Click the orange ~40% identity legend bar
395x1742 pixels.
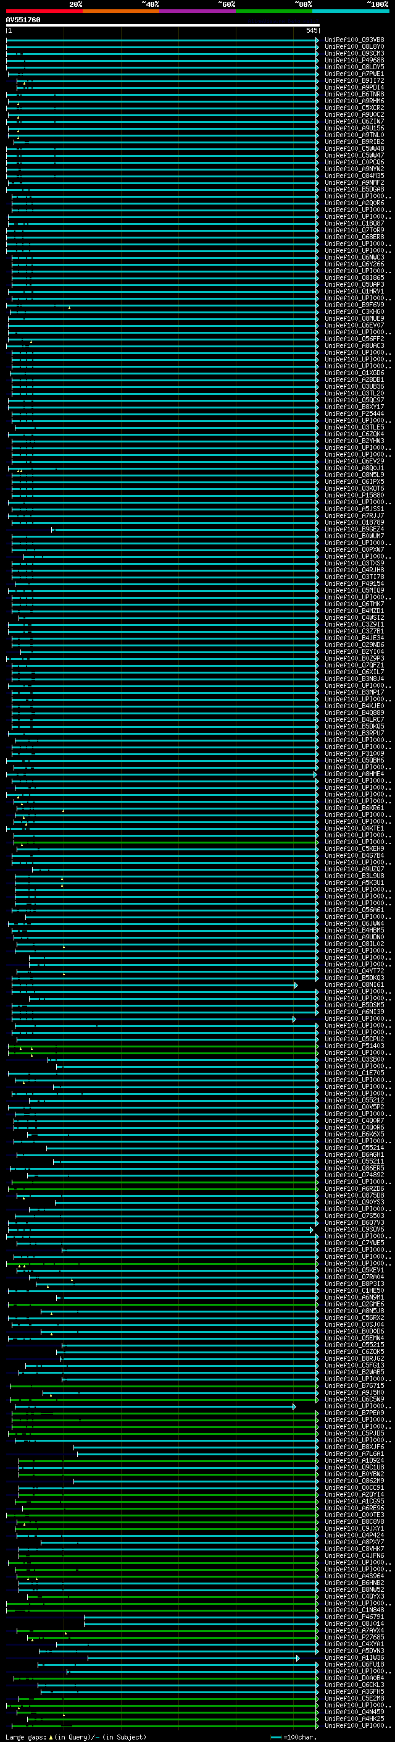[121, 11]
